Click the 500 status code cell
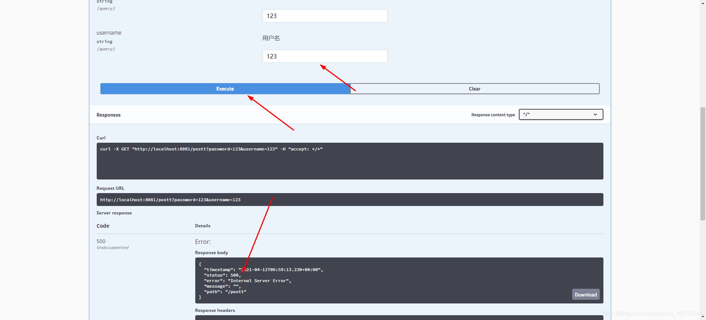The height and width of the screenshot is (320, 706). click(101, 241)
